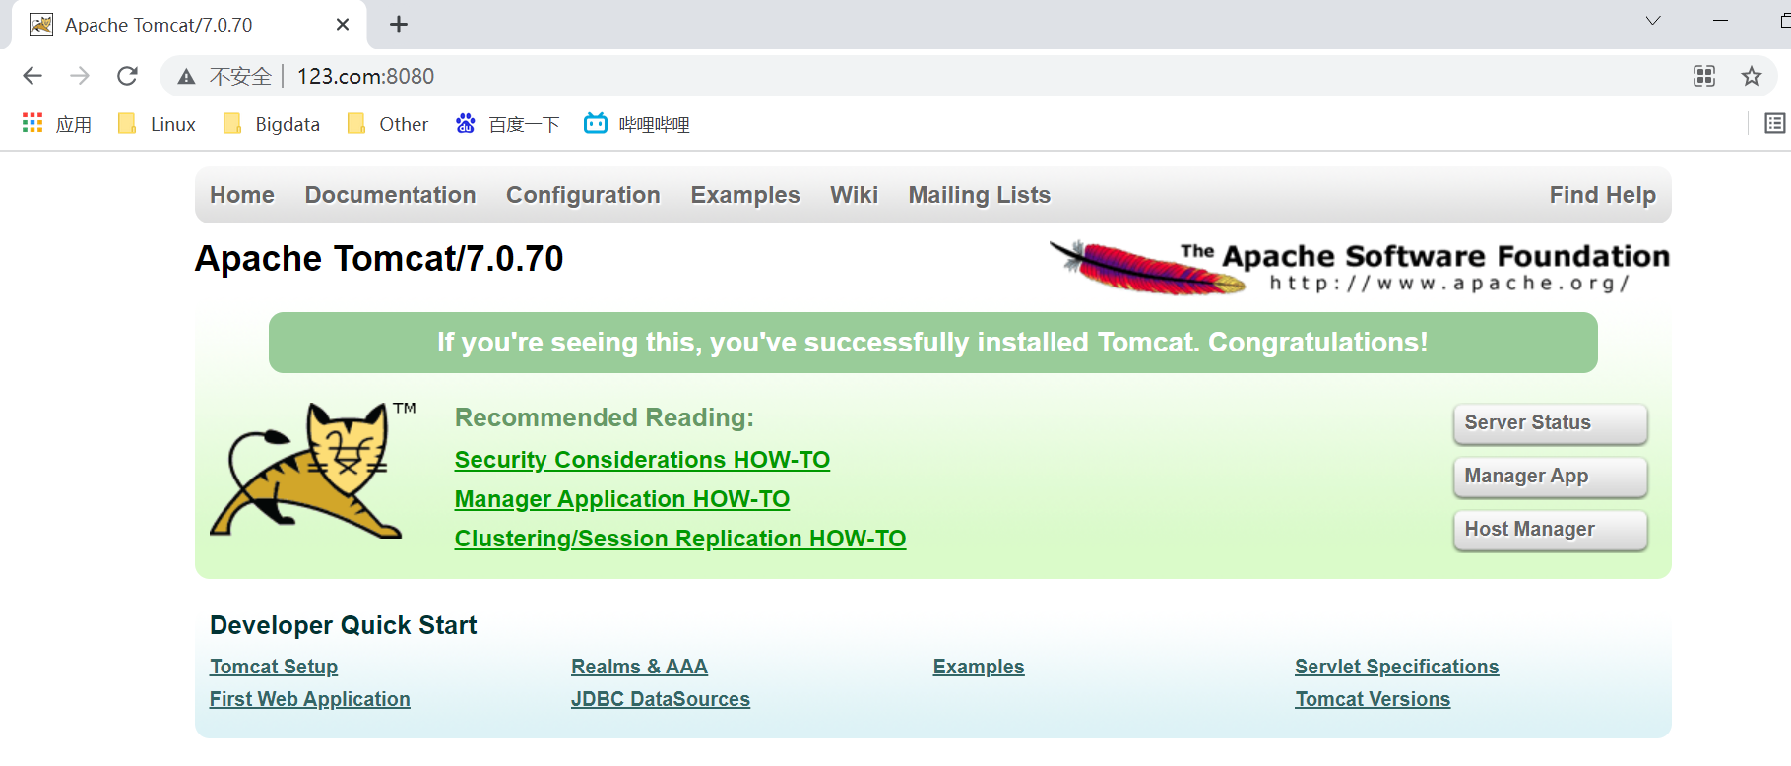Follow Security Considerations HOW-TO link
This screenshot has height=766, width=1791.
tap(642, 460)
